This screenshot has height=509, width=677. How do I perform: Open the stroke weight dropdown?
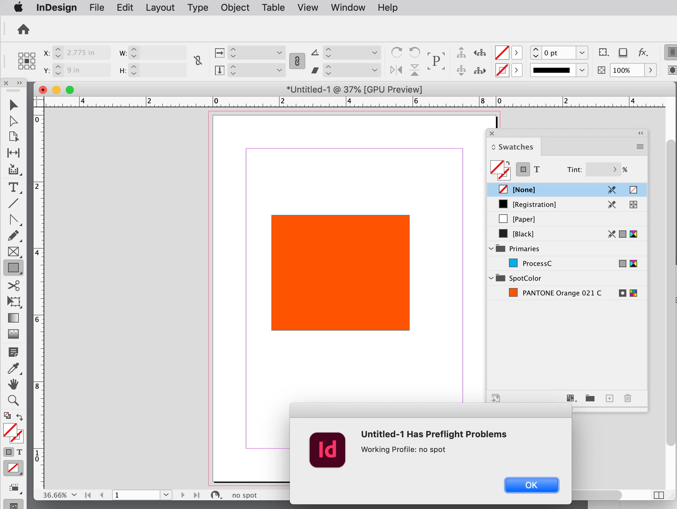pos(582,53)
